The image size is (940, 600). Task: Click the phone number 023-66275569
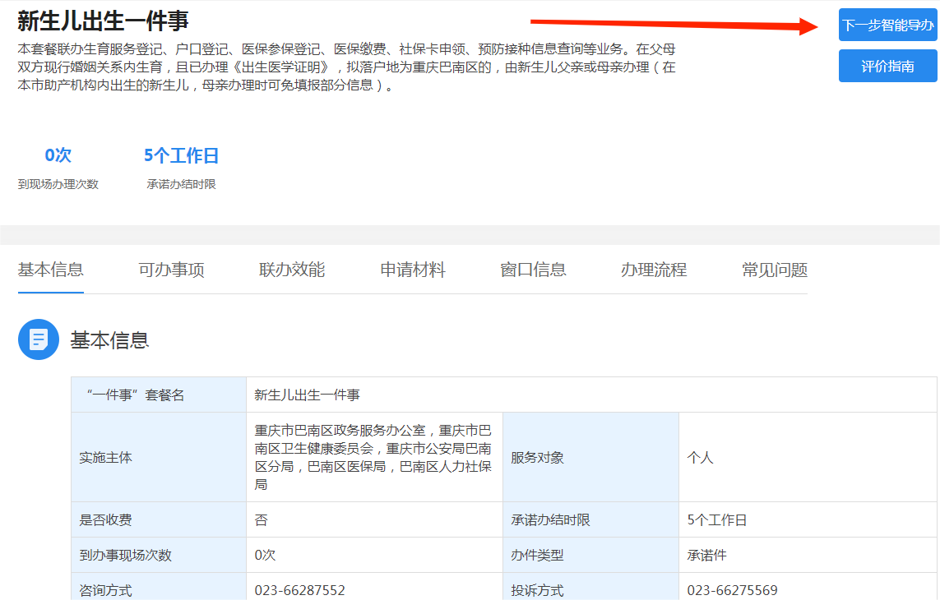[x=732, y=590]
